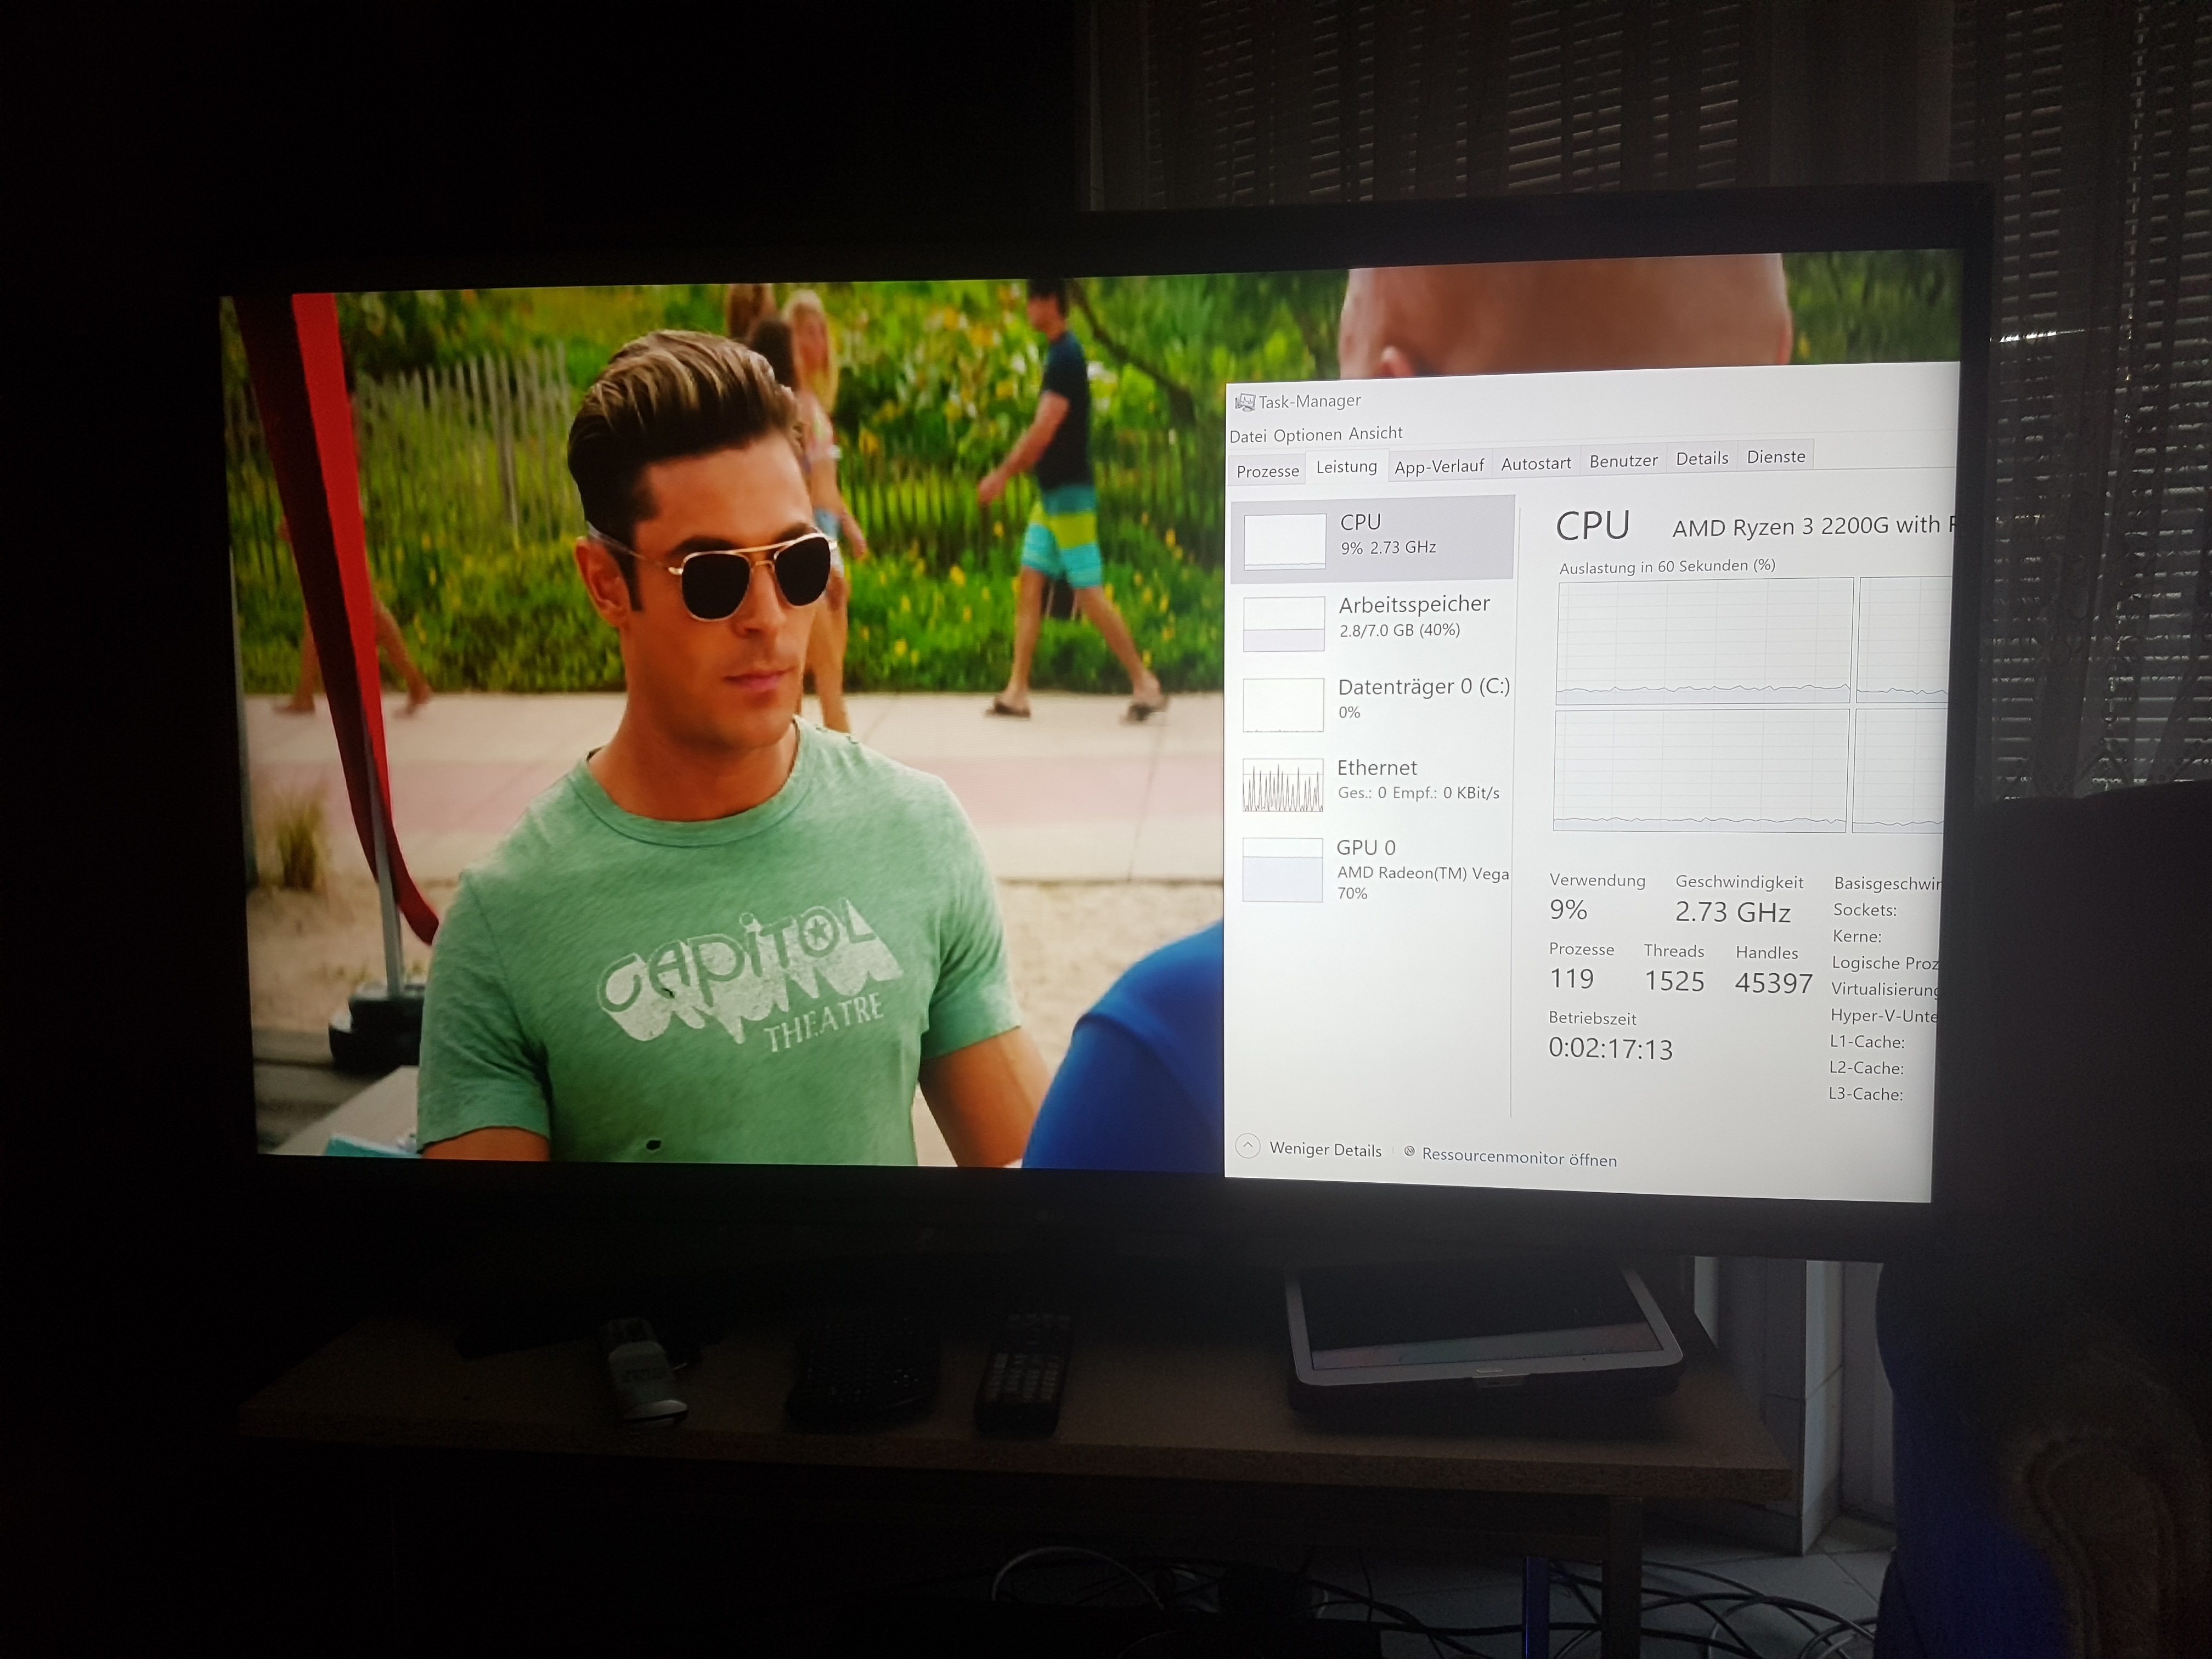The width and height of the screenshot is (2212, 1659).
Task: Click the Task-Manager title bar icon
Action: tap(1244, 402)
